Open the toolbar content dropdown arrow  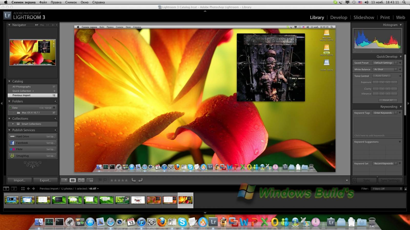347,180
